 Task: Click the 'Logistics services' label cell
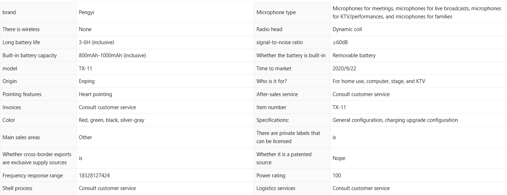[x=292, y=188]
